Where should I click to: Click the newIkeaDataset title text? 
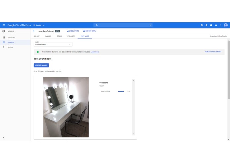click(46, 31)
